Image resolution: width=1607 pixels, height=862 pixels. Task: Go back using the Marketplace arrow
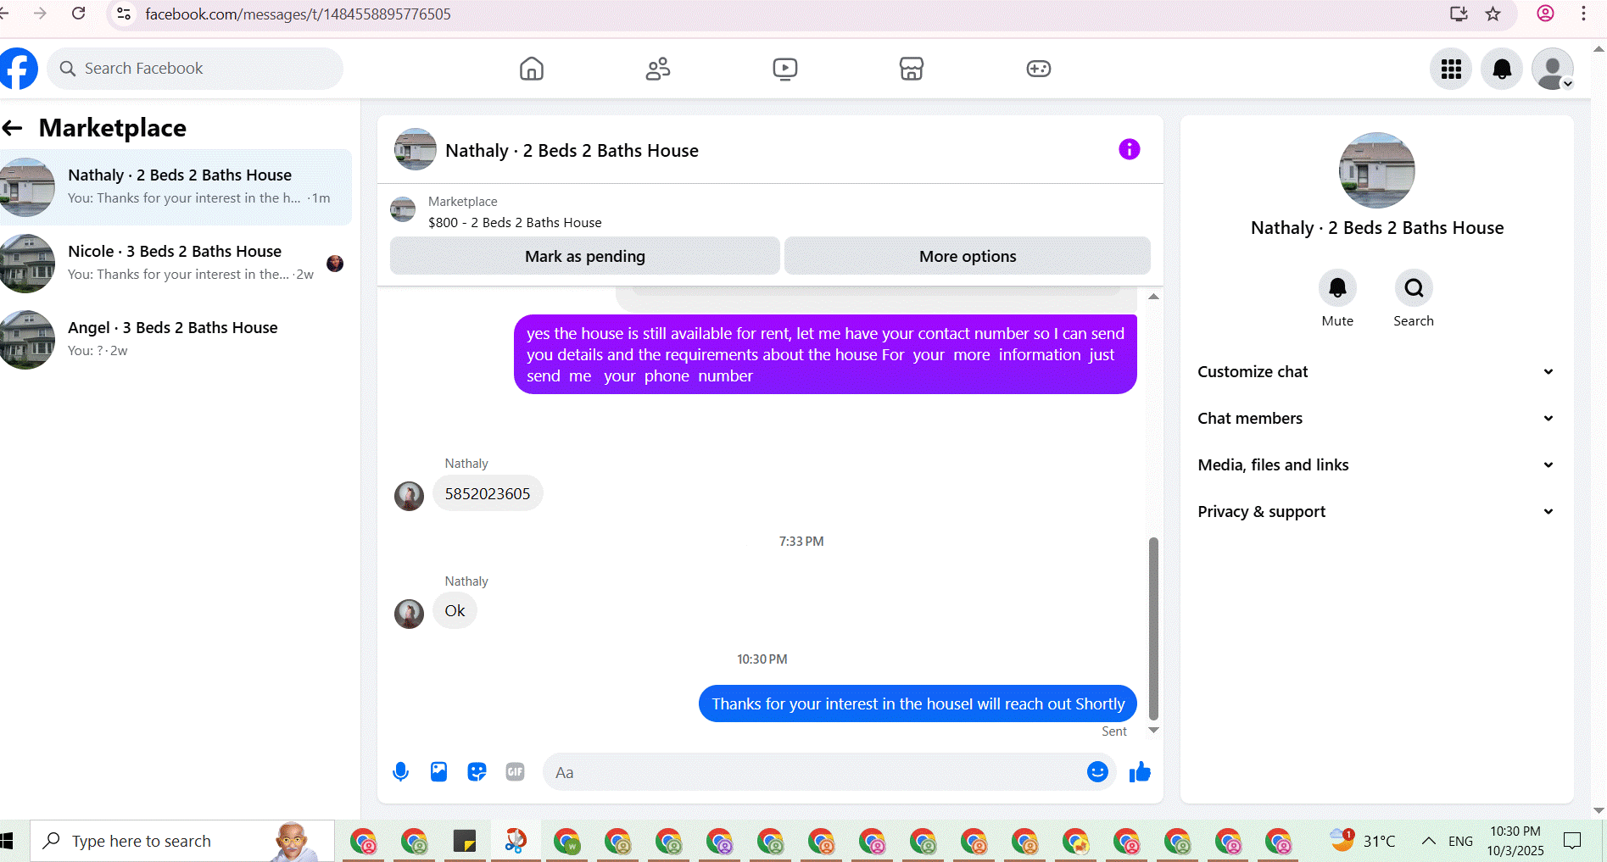[13, 128]
